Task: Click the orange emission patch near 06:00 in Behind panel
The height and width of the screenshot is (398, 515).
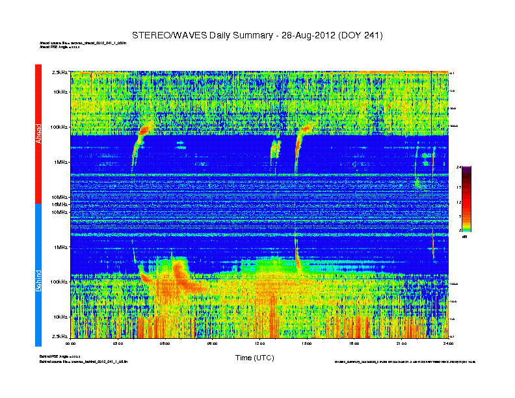Action: [x=177, y=268]
